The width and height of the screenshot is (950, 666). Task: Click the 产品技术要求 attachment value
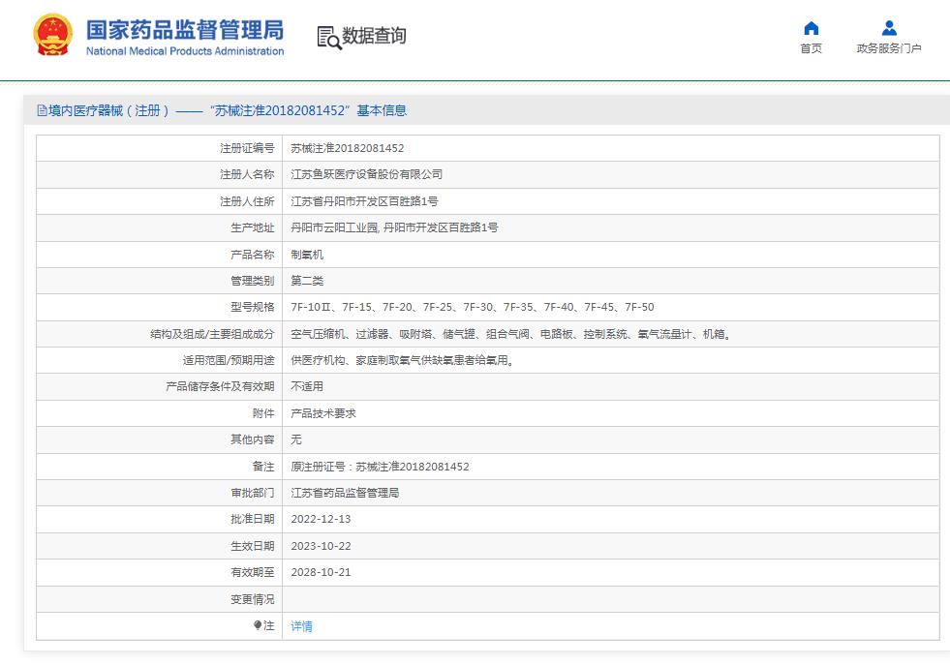[x=323, y=413]
